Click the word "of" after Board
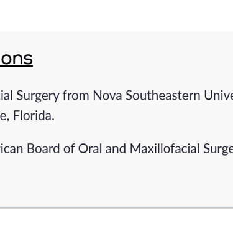 69,149
